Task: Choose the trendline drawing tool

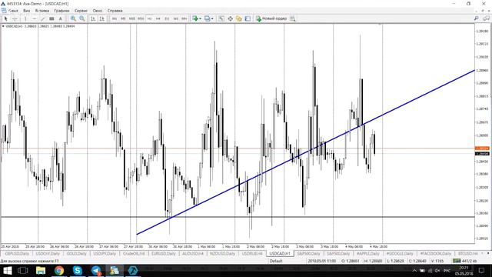Action: click(43, 18)
